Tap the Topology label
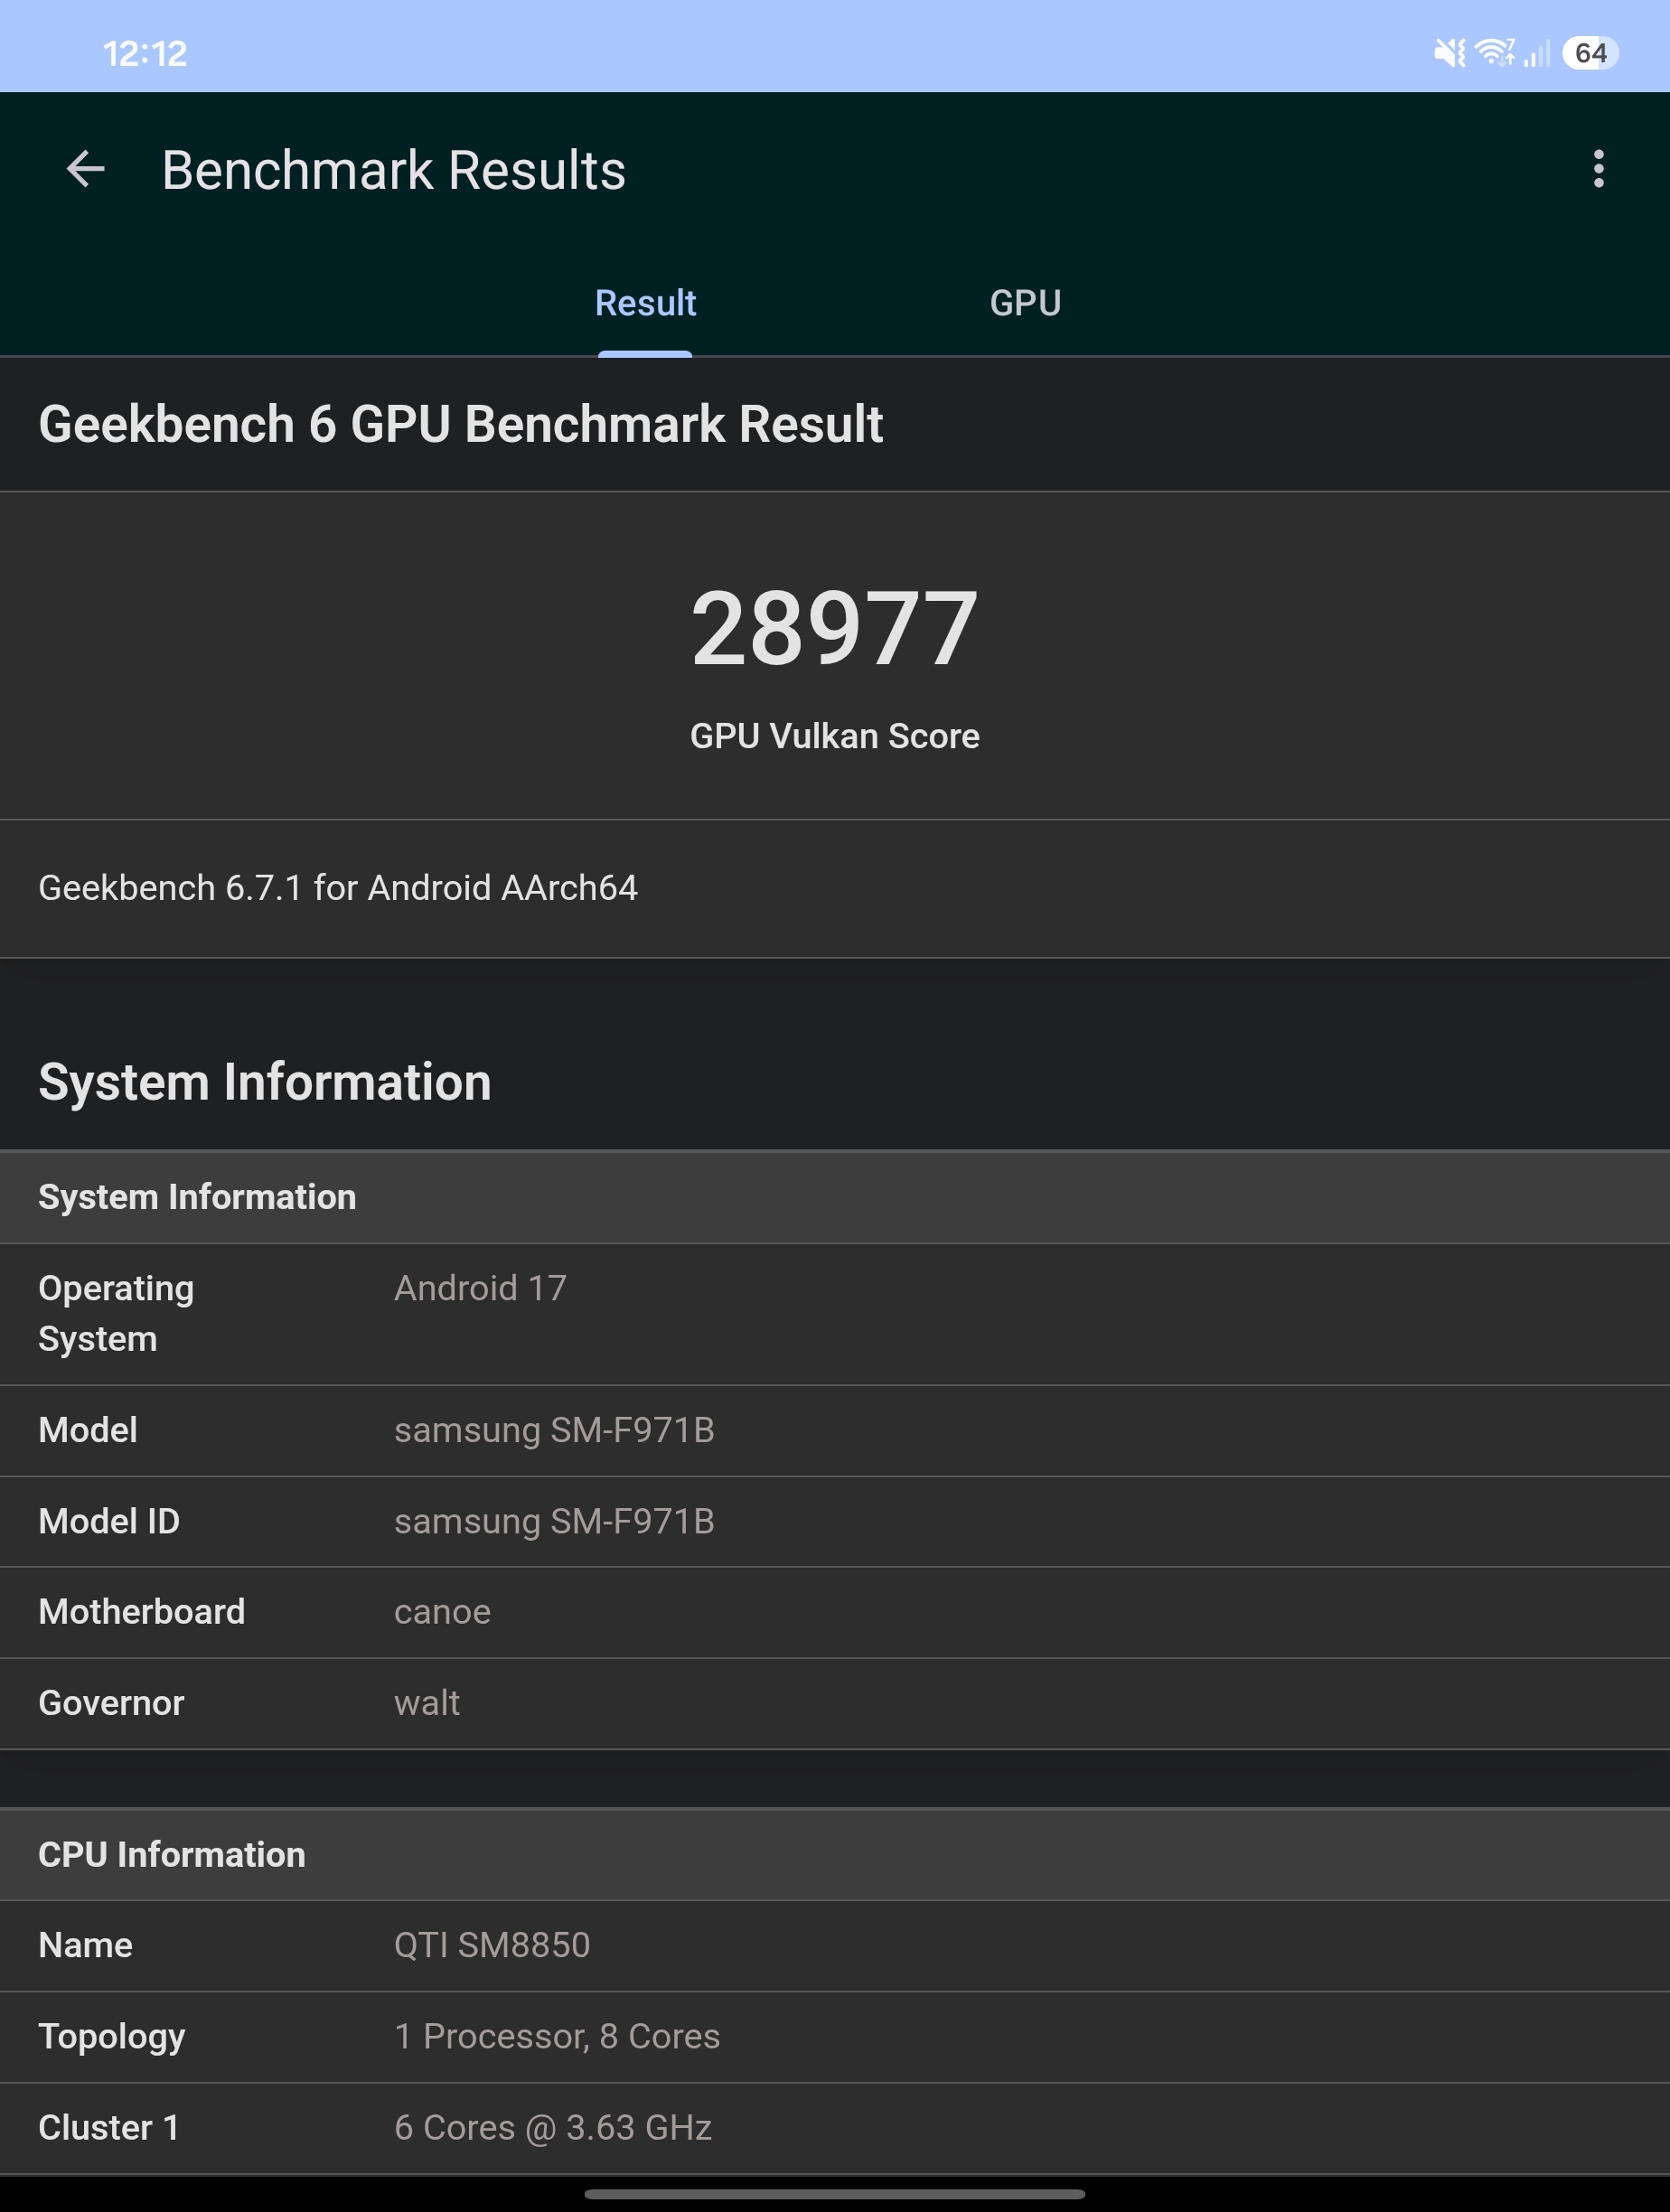Viewport: 1670px width, 2212px height. click(x=111, y=2037)
